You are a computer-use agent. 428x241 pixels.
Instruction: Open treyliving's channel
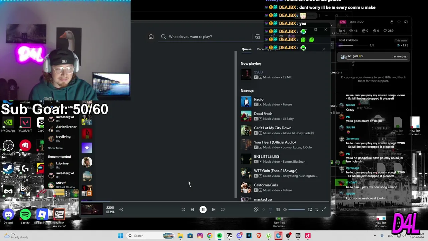63,138
